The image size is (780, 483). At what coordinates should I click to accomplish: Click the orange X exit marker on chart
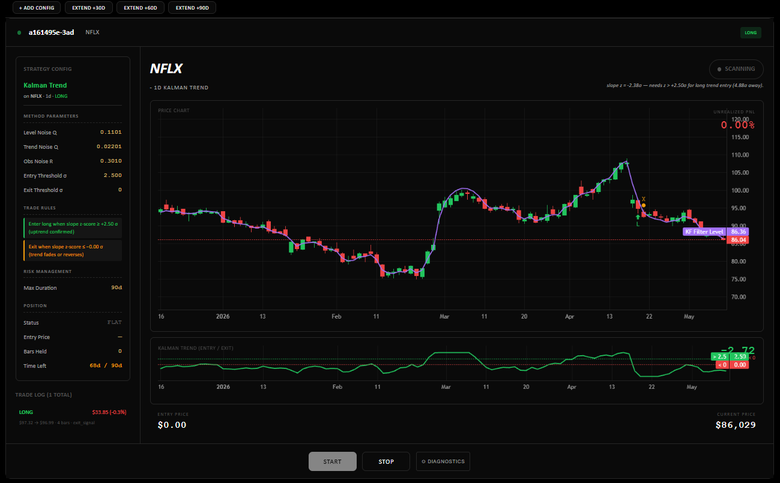(643, 199)
